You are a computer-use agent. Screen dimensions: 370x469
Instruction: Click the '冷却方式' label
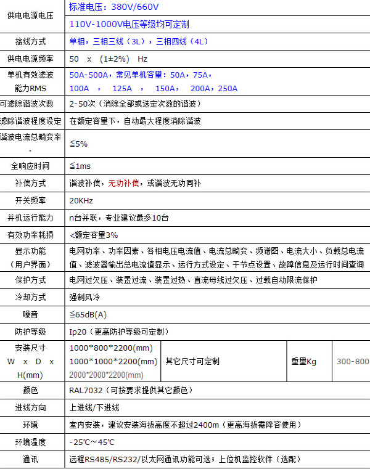tap(30, 297)
